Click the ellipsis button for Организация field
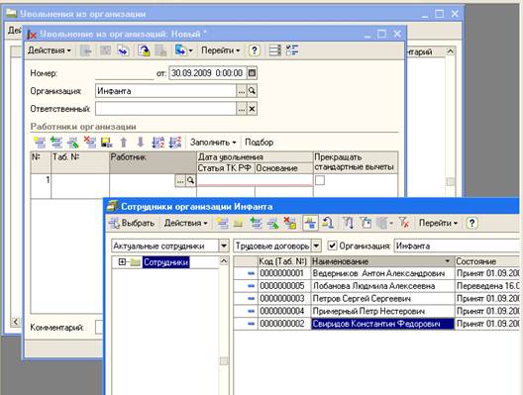The width and height of the screenshot is (523, 395). click(242, 91)
